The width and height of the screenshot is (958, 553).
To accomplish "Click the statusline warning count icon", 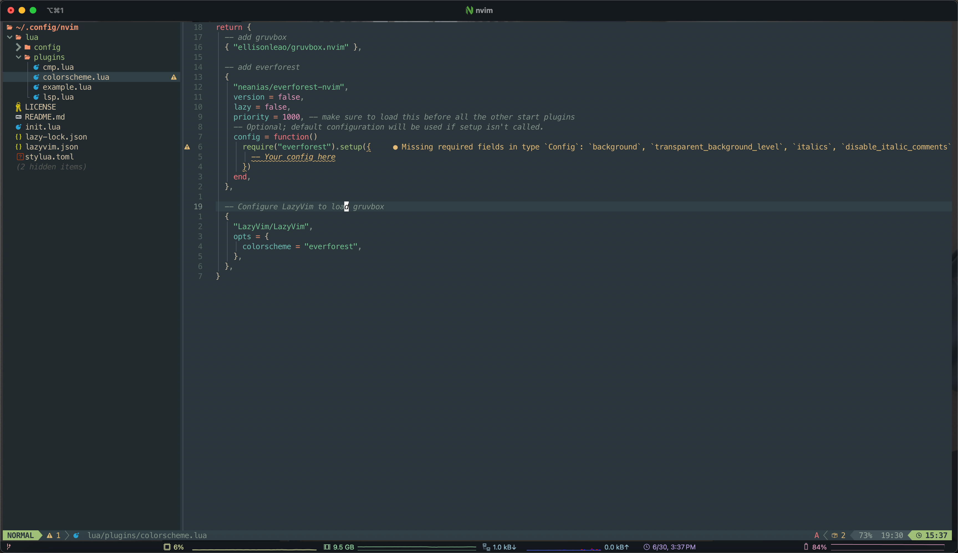I will [49, 535].
